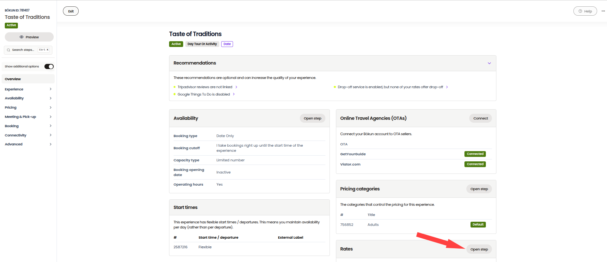Click the Connected badge for GetYourGuide

click(475, 154)
